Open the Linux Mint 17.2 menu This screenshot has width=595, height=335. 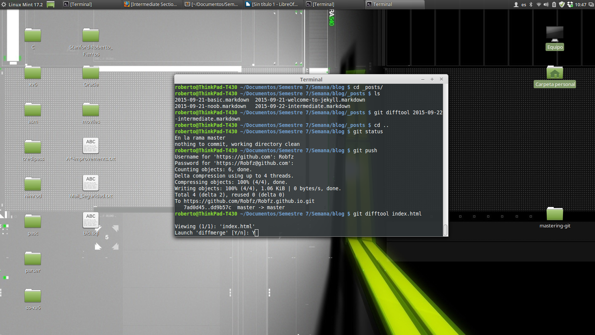point(22,4)
